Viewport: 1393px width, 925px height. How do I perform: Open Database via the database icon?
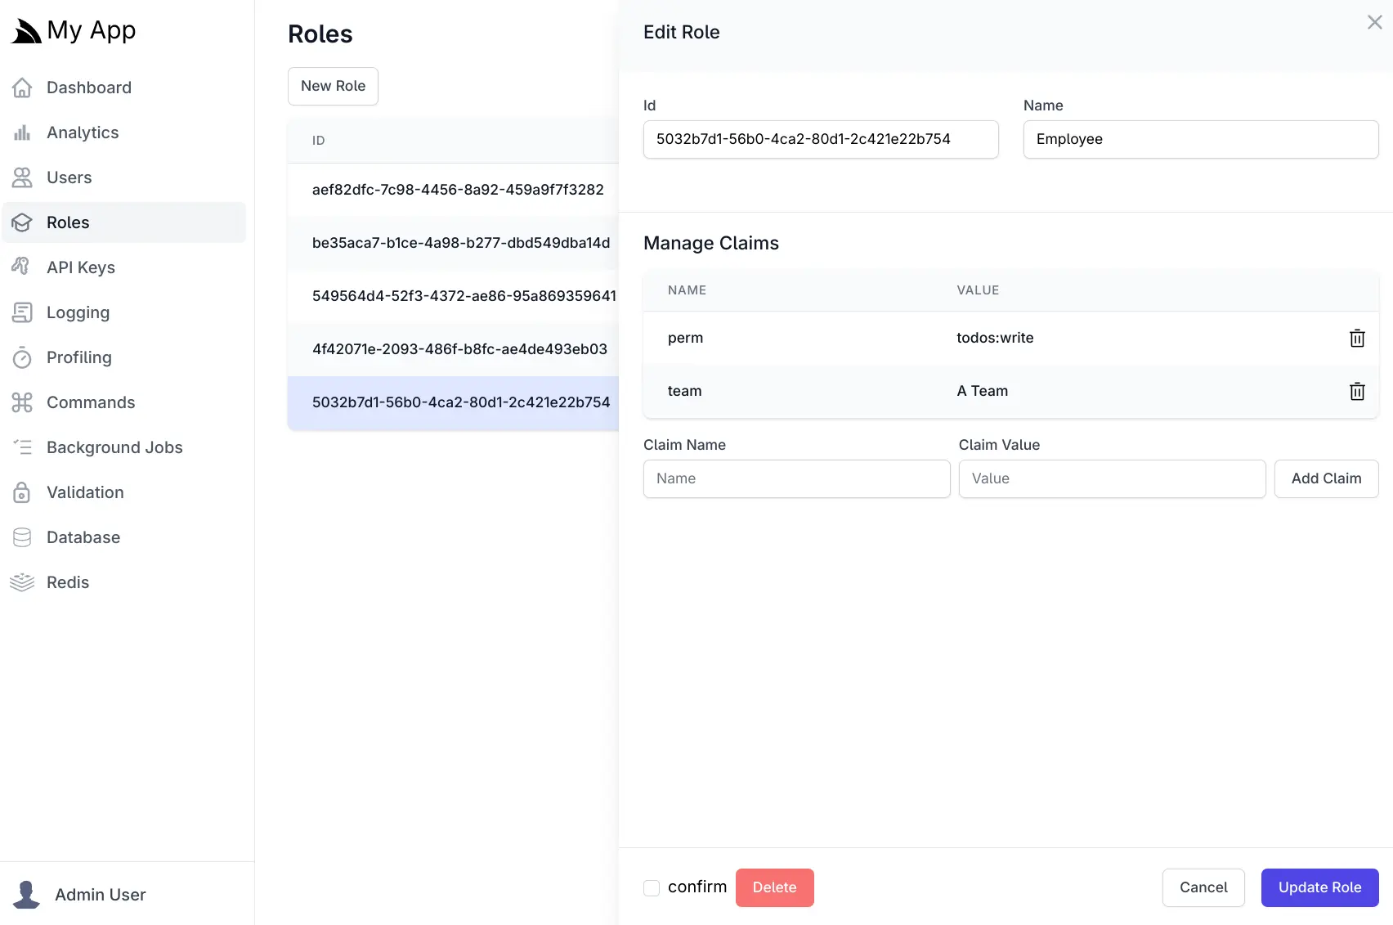[22, 537]
